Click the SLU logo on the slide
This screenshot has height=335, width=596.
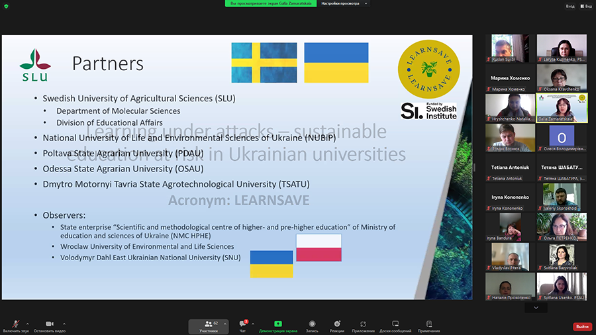pos(35,65)
